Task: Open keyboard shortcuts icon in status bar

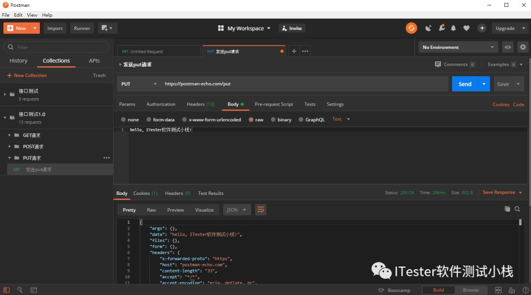Action: click(512, 290)
